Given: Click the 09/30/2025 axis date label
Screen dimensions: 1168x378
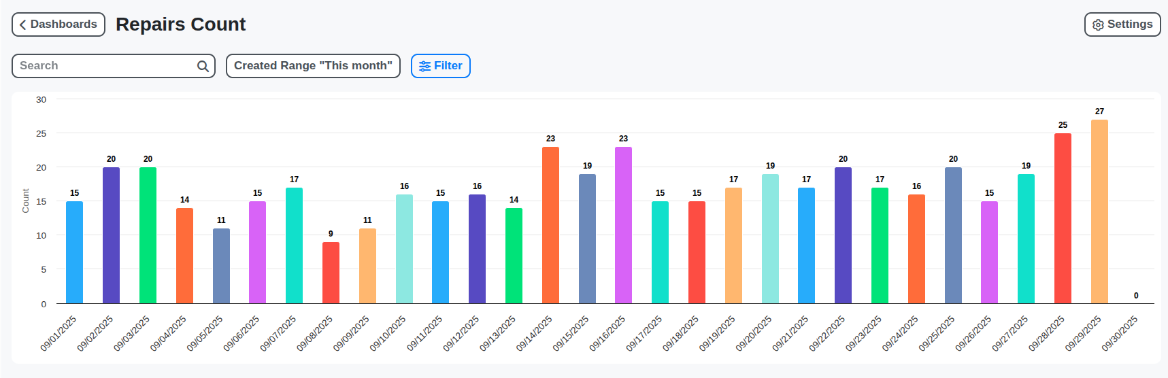Looking at the screenshot, I should pyautogui.click(x=1120, y=333).
